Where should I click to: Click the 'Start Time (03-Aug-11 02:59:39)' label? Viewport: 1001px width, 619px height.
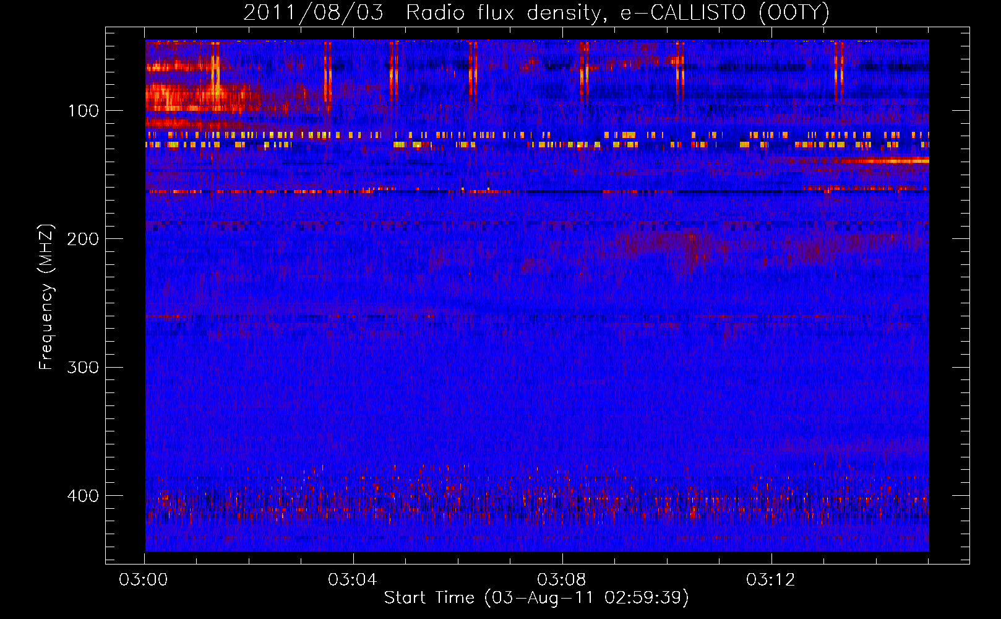[536, 598]
